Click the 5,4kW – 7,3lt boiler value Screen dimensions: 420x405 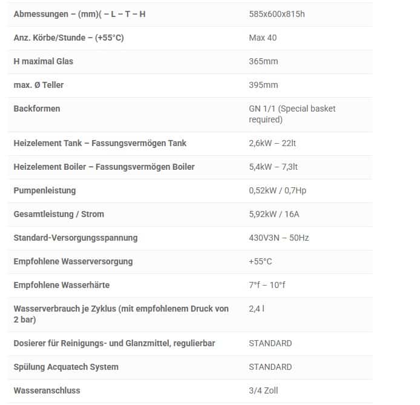click(x=272, y=167)
